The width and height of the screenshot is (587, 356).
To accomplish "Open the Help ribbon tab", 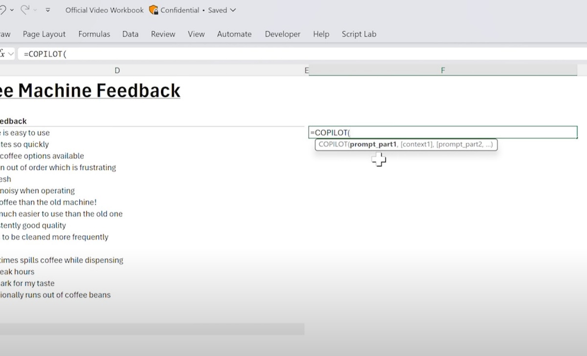I will pyautogui.click(x=321, y=34).
